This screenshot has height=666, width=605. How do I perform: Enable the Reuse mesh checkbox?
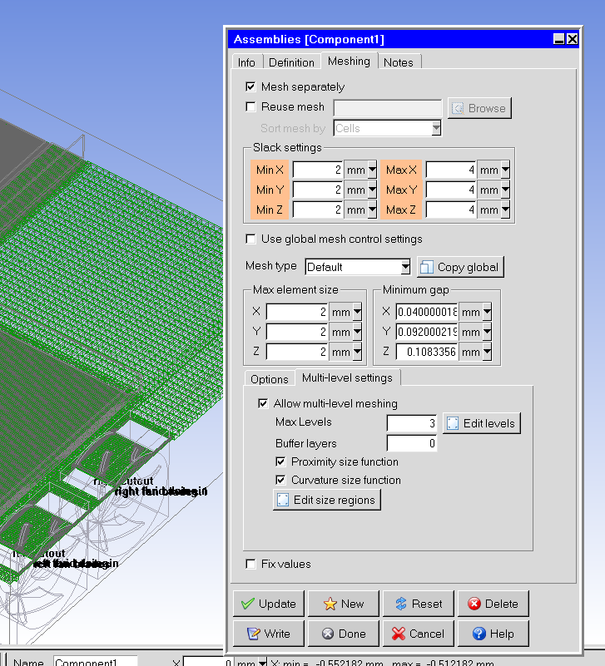(250, 106)
